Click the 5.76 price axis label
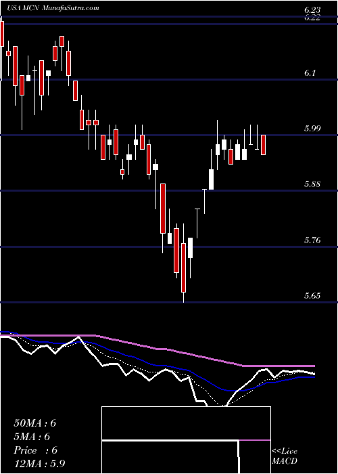This screenshot has width=338, height=474. [312, 240]
